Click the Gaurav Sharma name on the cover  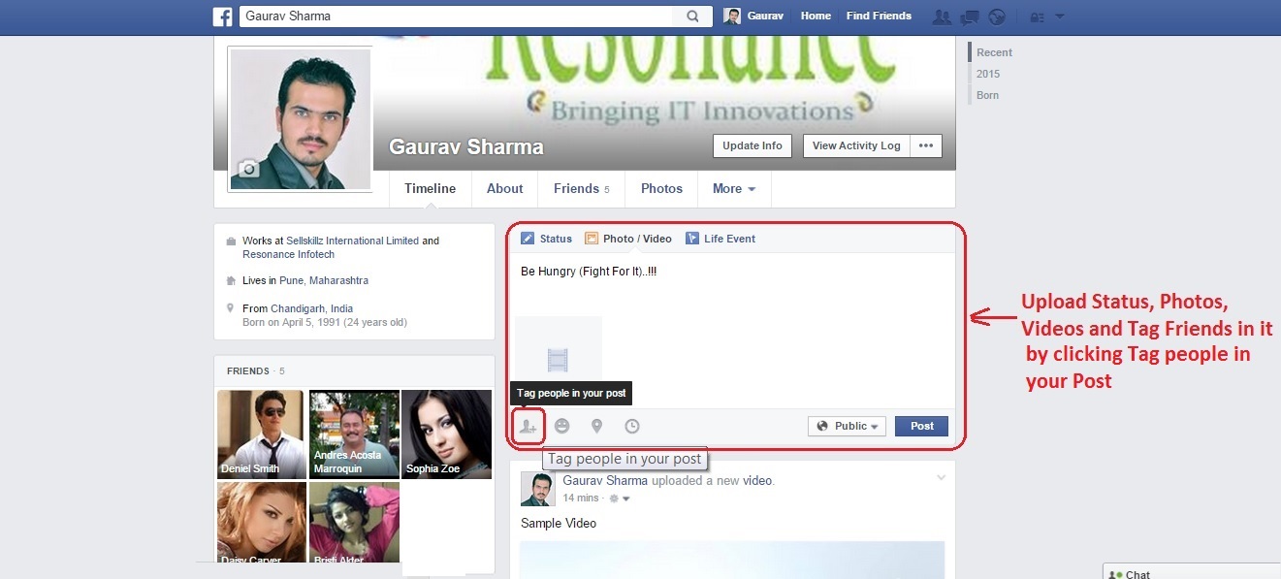(x=466, y=147)
